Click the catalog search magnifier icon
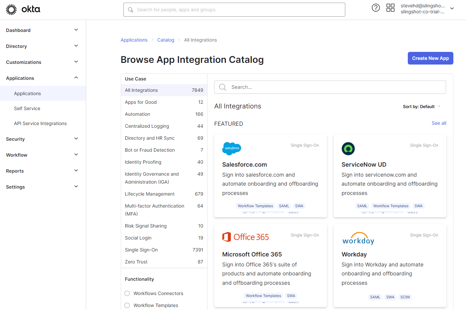Image resolution: width=466 pixels, height=310 pixels. tap(223, 87)
